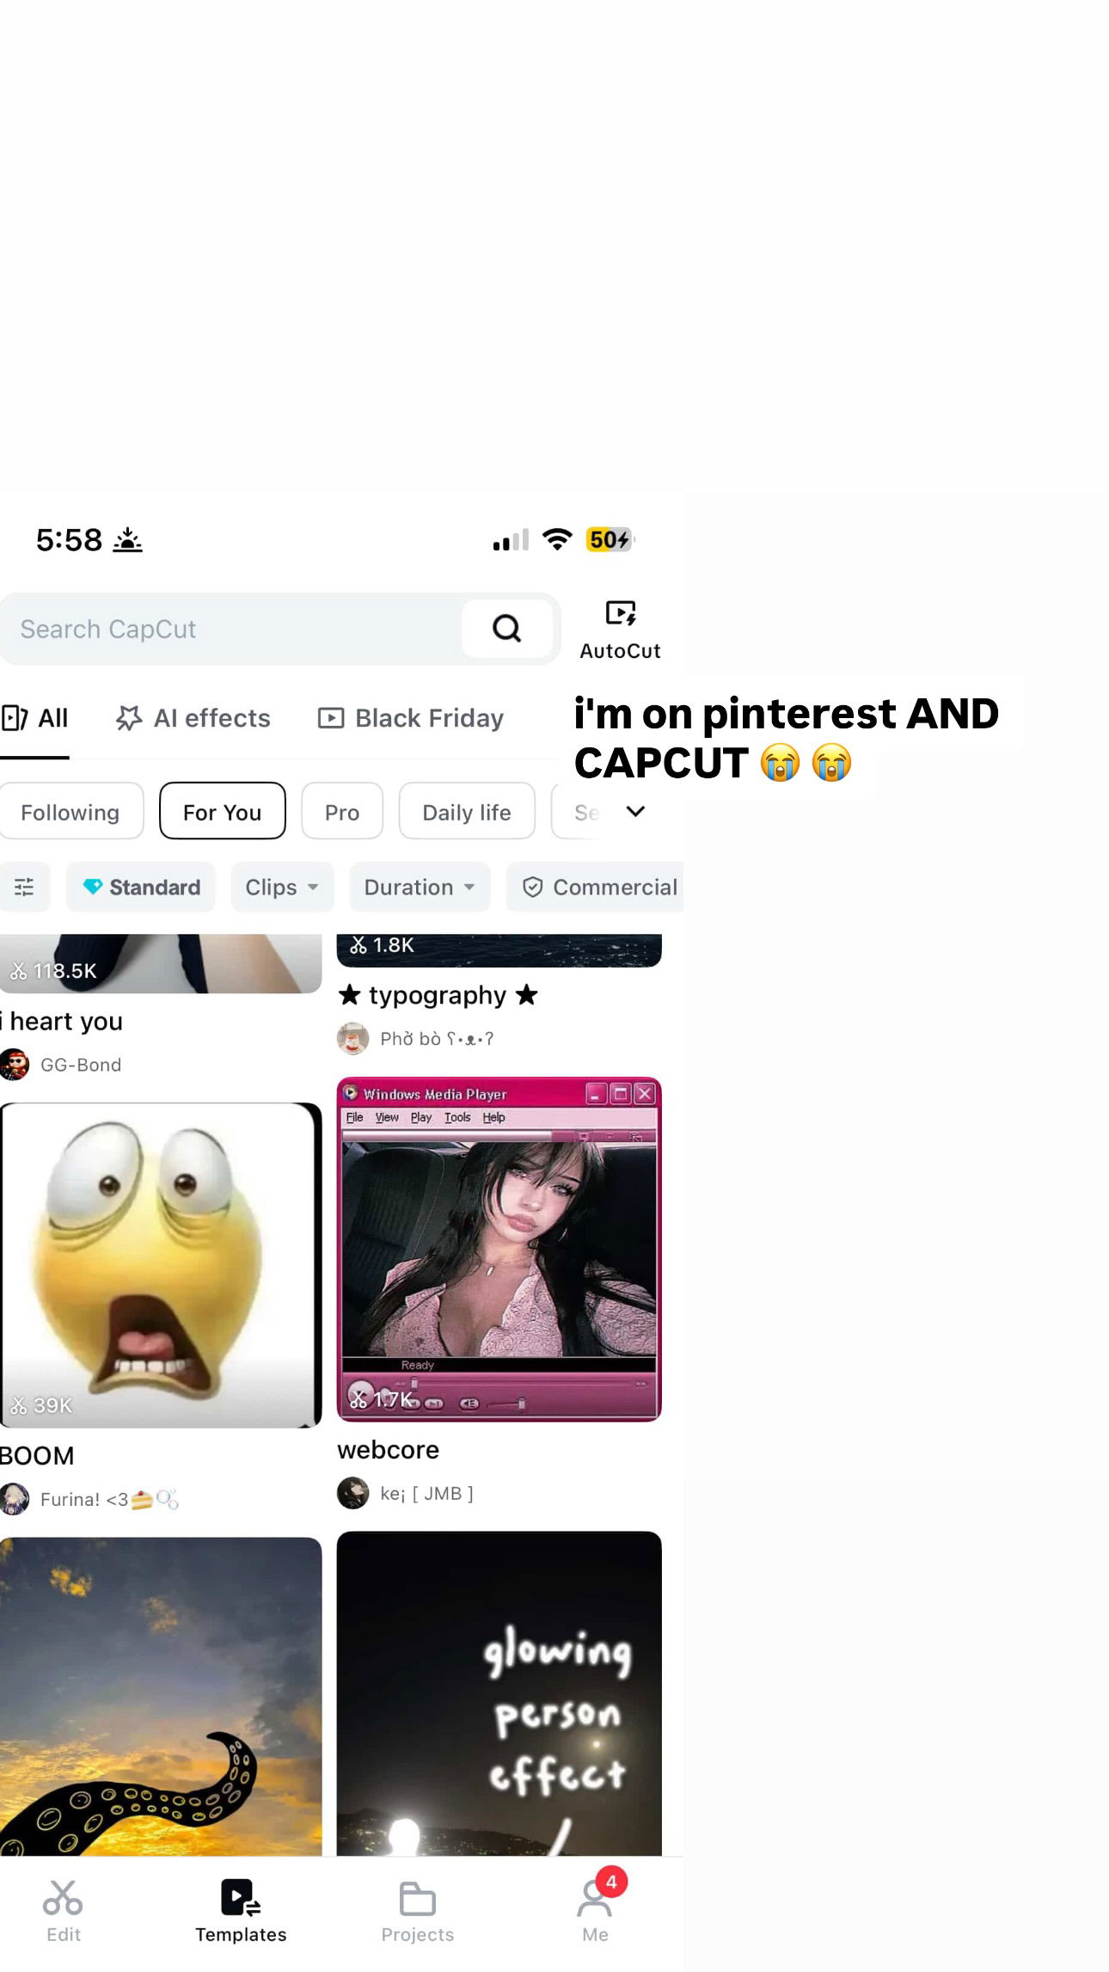Screen dimensions: 1109x1972
Task: Expand the Clips dropdown
Action: (281, 887)
